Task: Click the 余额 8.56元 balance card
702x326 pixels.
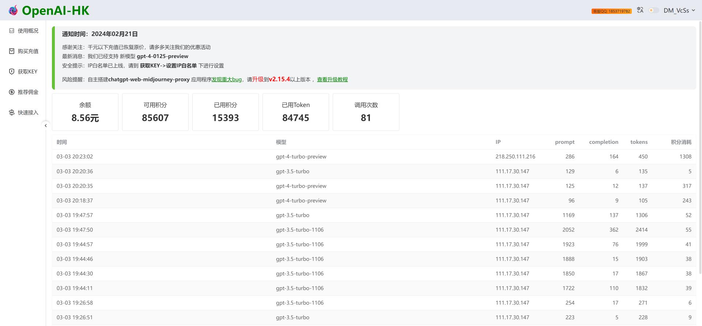Action: click(x=85, y=112)
